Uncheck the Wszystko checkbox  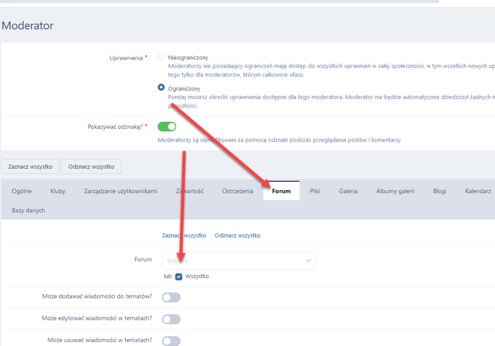click(179, 277)
